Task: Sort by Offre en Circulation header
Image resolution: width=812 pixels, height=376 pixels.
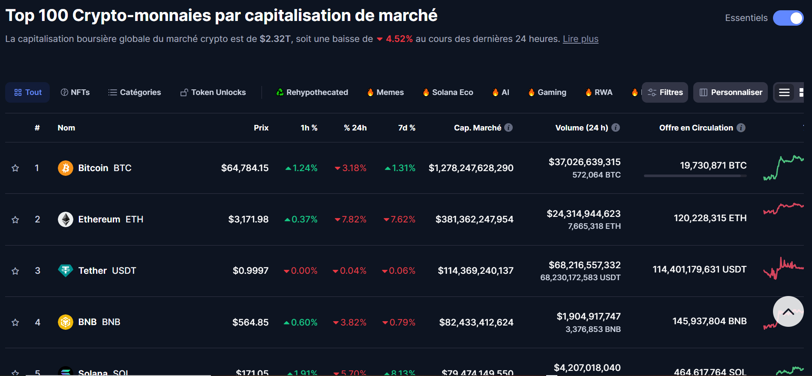Action: (x=696, y=128)
